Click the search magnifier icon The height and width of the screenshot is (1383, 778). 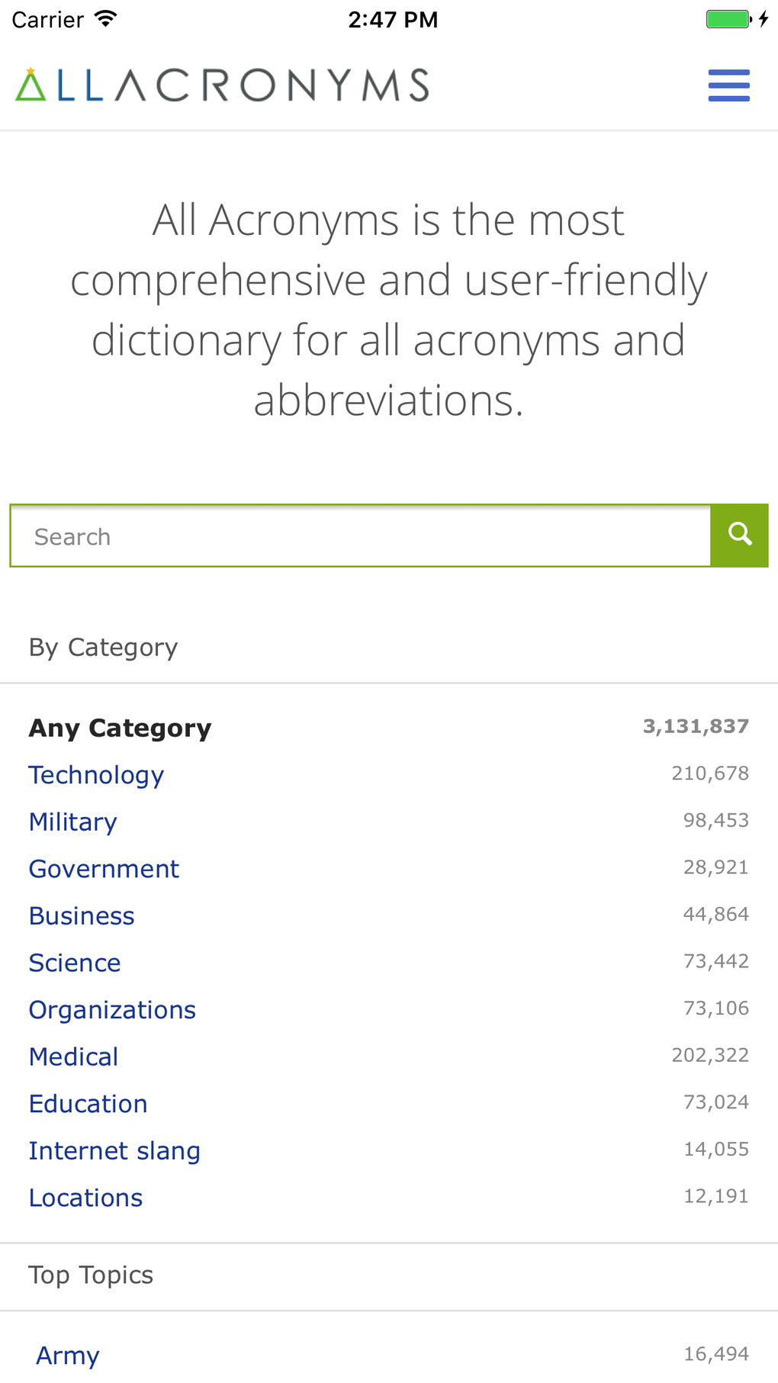[x=738, y=535]
